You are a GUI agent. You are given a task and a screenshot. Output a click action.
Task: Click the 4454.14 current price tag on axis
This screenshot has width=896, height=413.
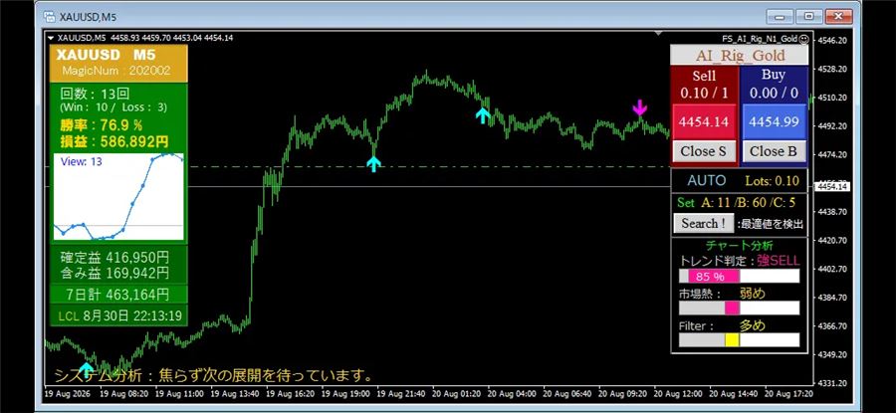pos(832,186)
